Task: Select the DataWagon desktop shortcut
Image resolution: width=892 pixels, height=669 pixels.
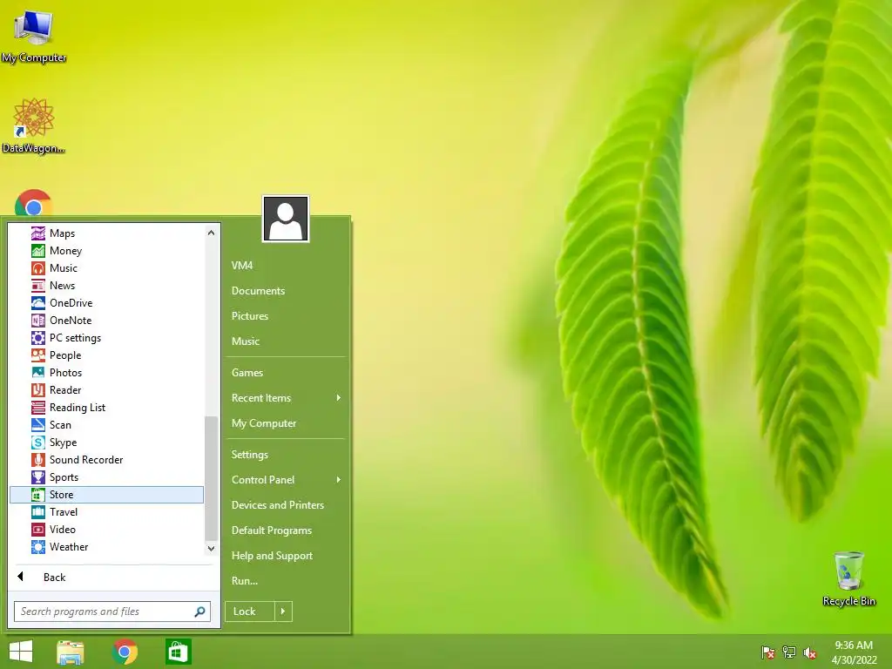Action: [x=34, y=125]
